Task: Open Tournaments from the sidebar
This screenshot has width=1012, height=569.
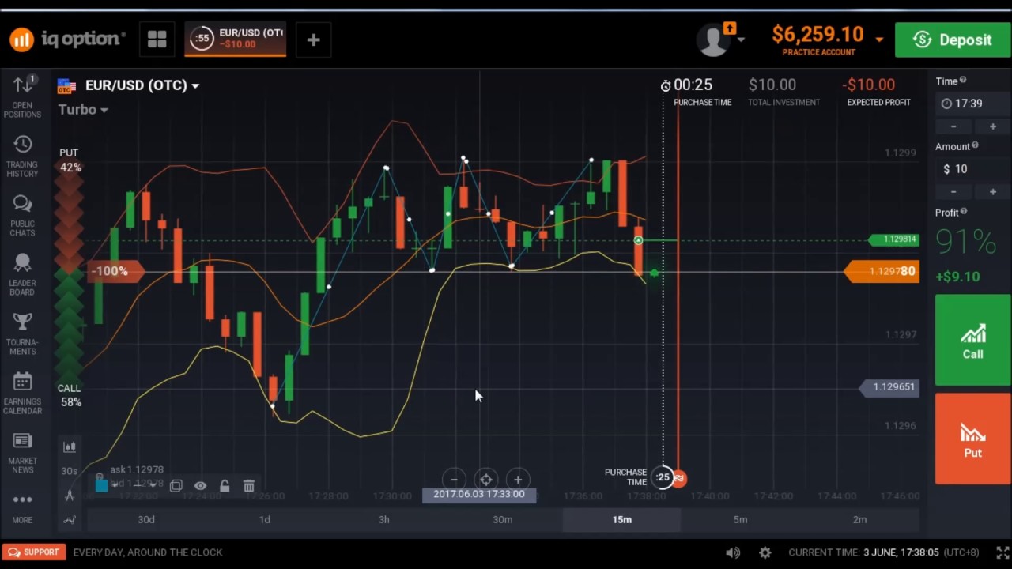Action: pos(22,333)
